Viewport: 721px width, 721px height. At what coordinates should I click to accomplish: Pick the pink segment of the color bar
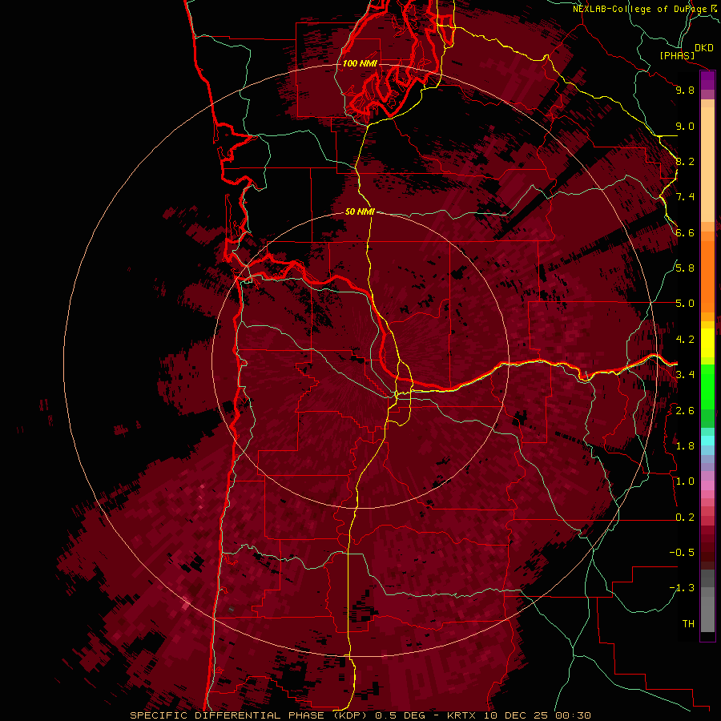click(x=707, y=485)
